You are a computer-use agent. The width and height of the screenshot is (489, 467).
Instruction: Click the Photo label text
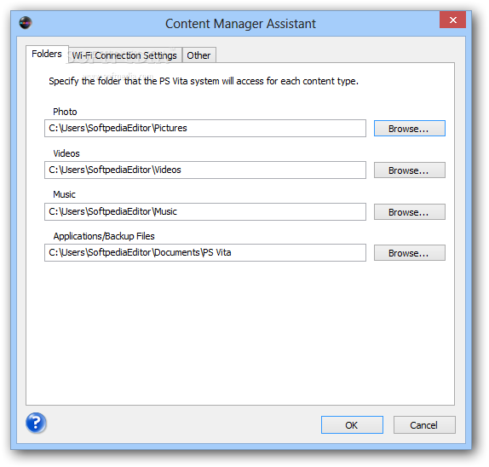(65, 112)
